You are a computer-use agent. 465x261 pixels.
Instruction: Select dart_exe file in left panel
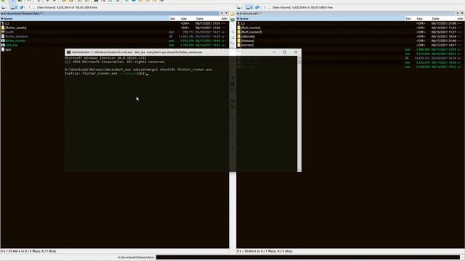(115, 45)
